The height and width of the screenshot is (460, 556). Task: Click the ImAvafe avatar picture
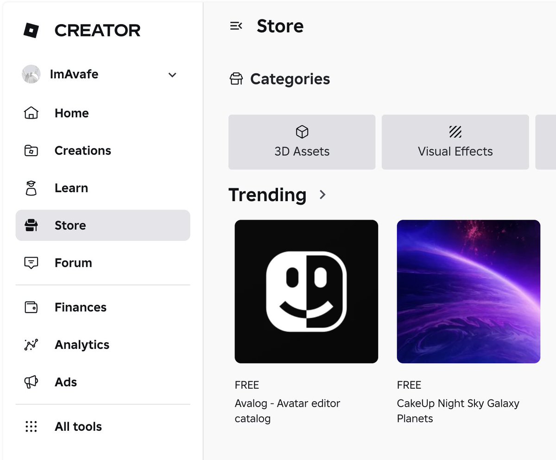point(31,75)
